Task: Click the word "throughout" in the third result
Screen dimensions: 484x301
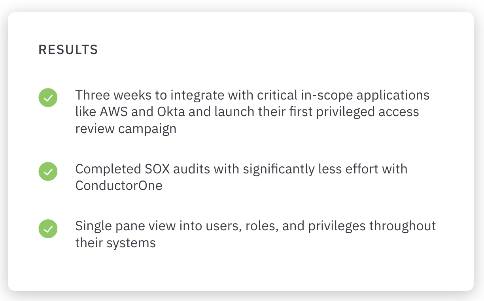Action: pyautogui.click(x=403, y=226)
